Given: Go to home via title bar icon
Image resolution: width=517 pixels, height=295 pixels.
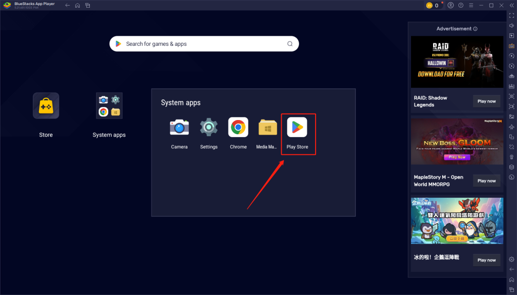Looking at the screenshot, I should click(77, 6).
